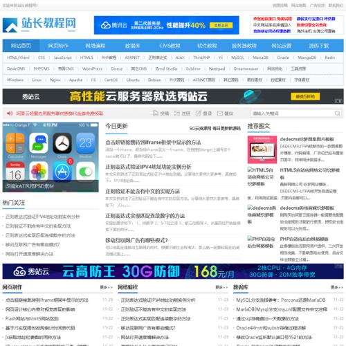Viewport: 346px width, 346px height.
Task: Click the 腾讯云 top banner ad
Action: click(x=167, y=25)
